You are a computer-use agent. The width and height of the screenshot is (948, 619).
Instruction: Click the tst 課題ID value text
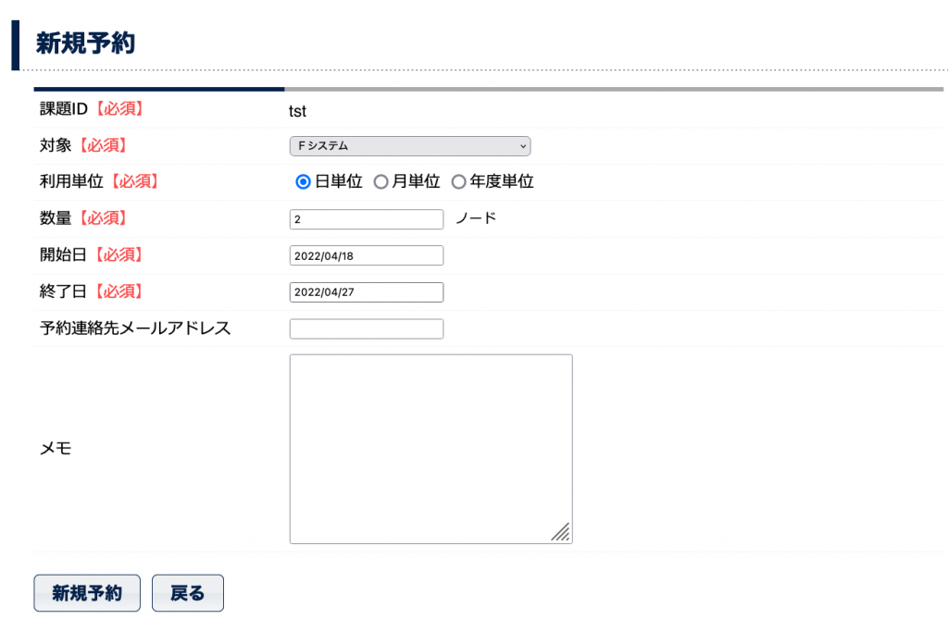pos(297,111)
